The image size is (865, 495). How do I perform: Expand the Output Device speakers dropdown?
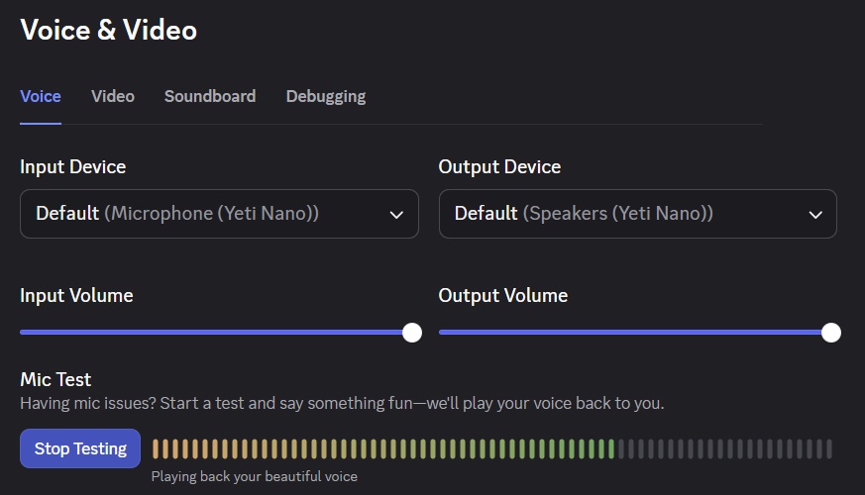(637, 214)
